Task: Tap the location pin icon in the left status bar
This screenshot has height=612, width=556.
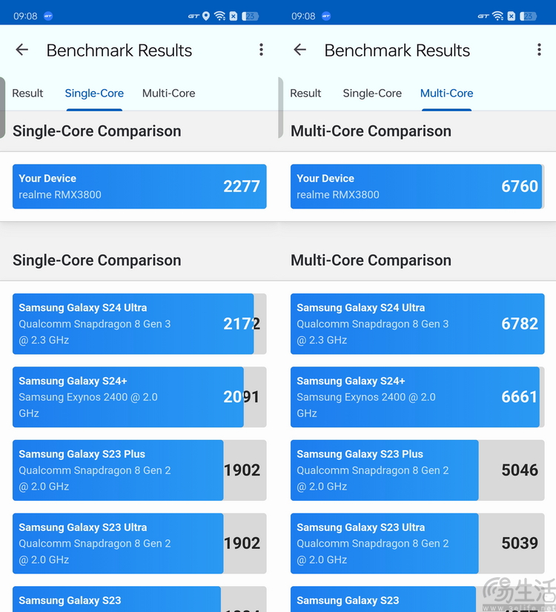Action: tap(206, 16)
